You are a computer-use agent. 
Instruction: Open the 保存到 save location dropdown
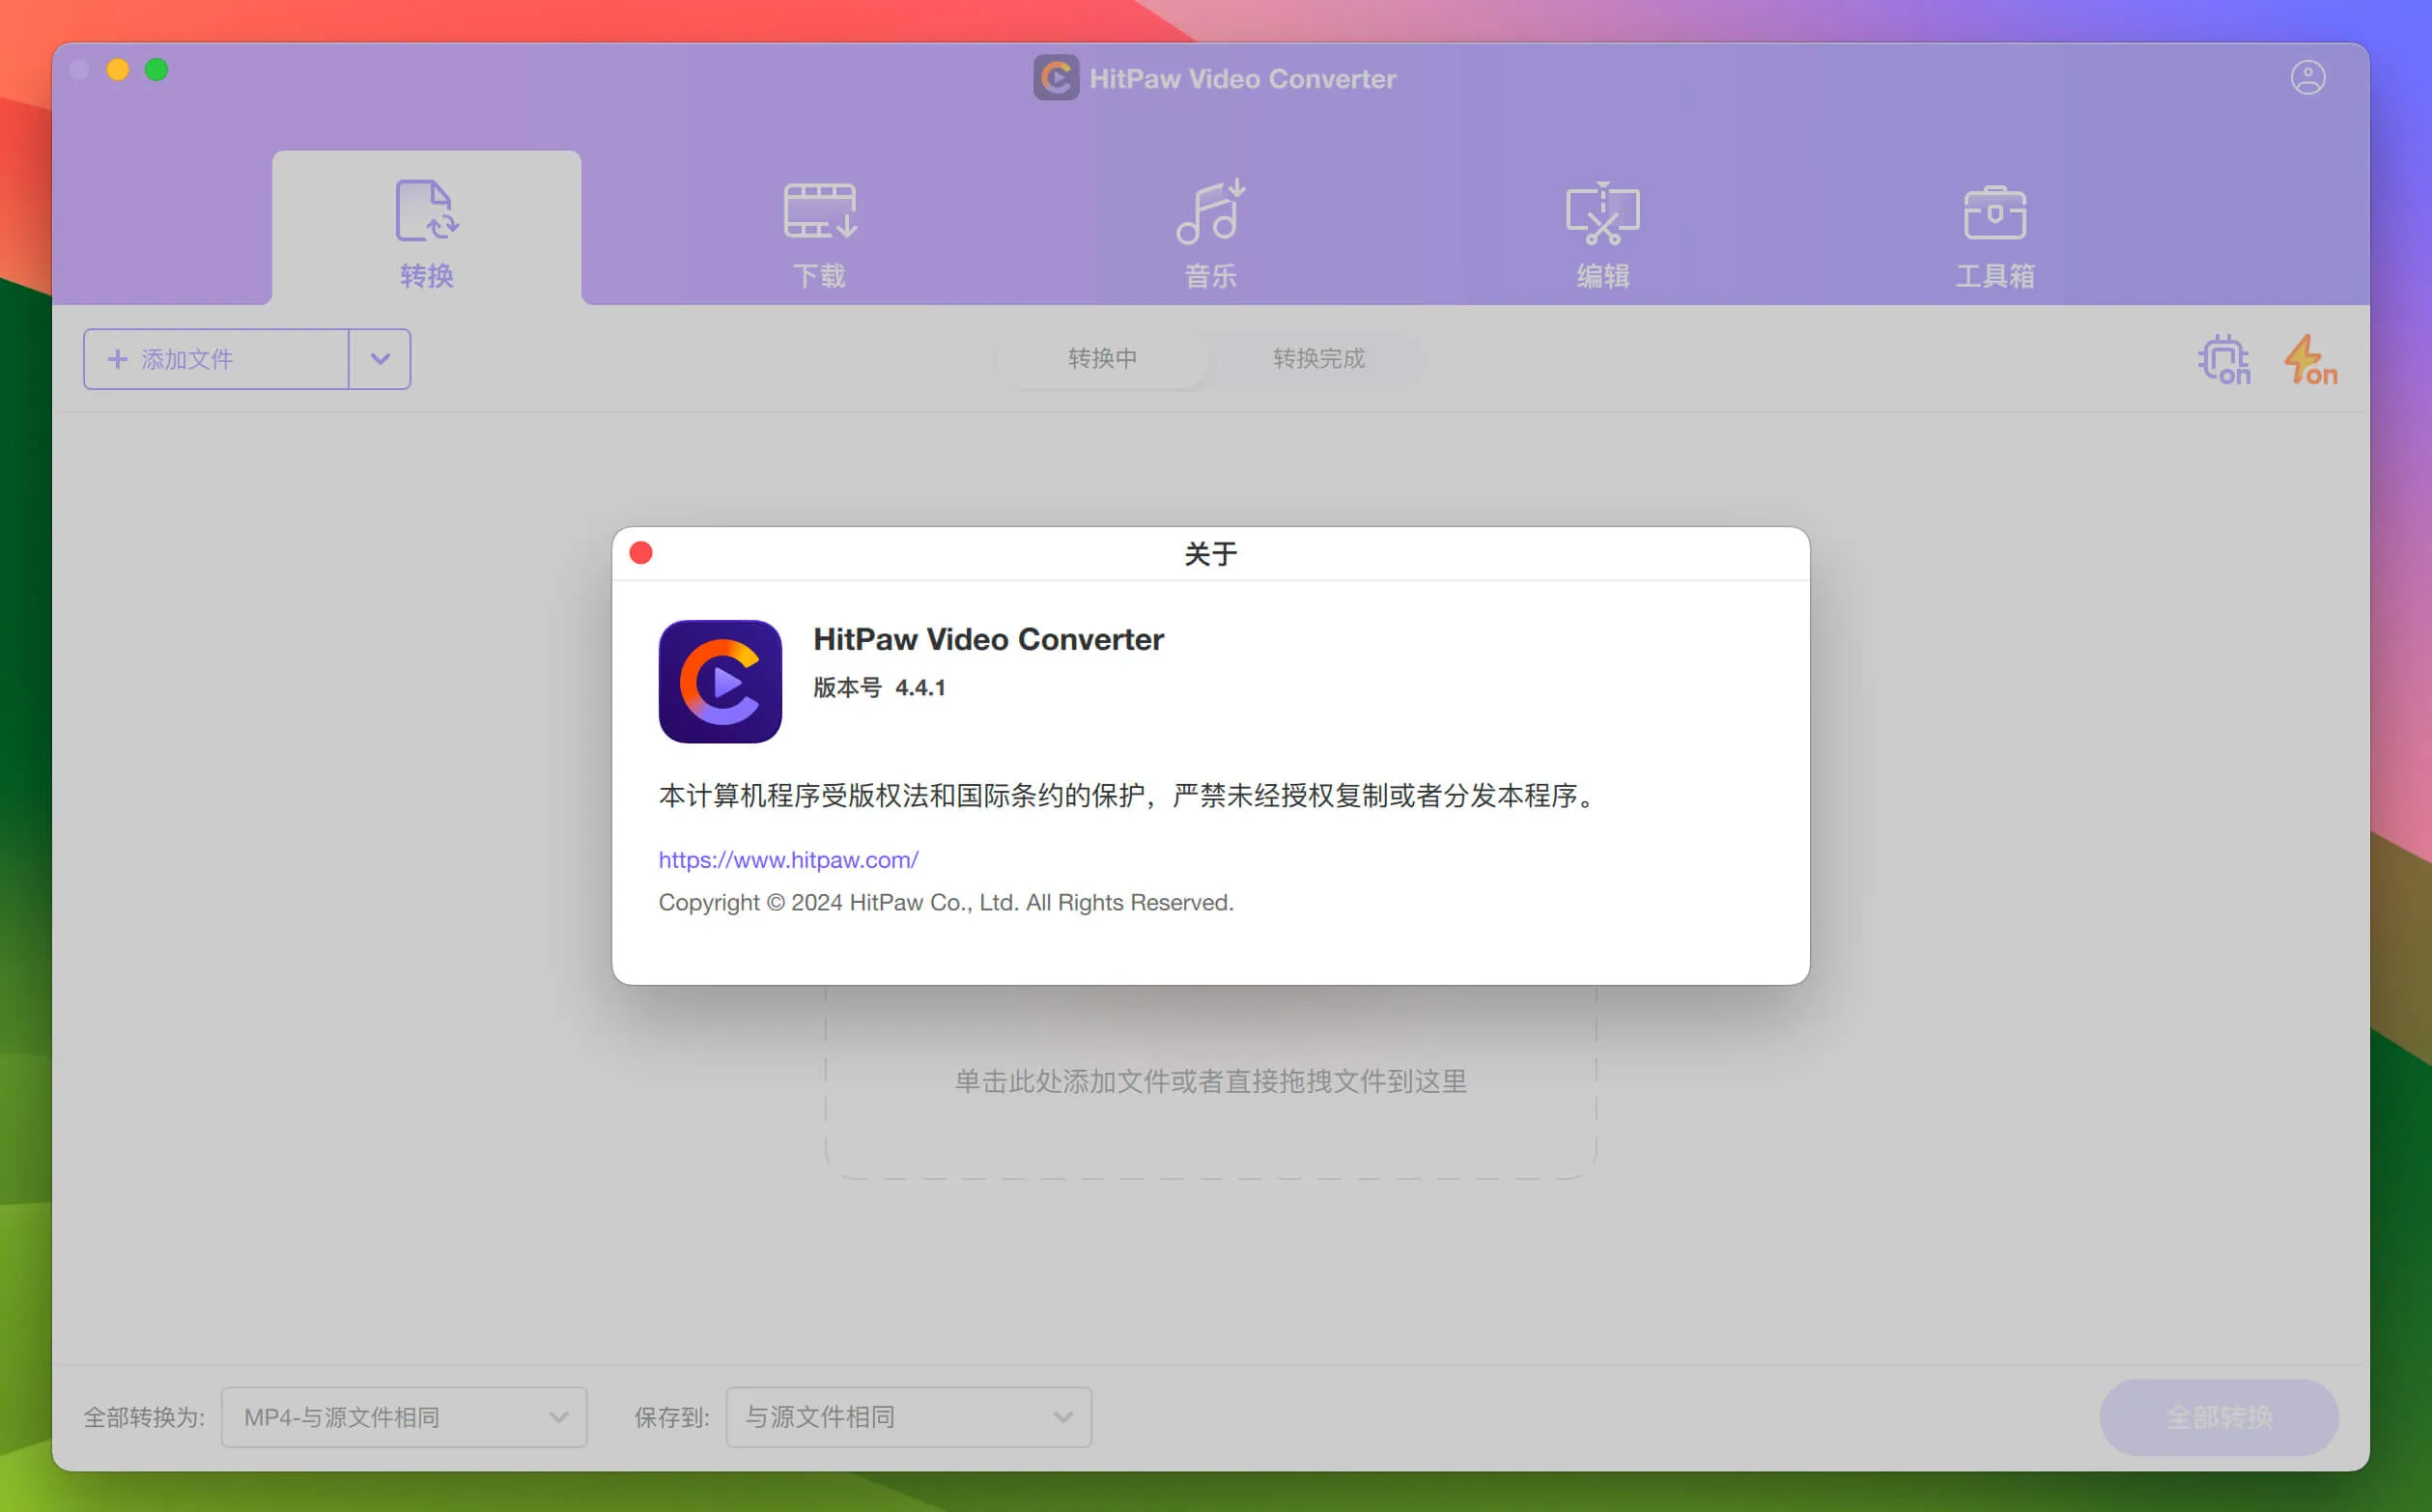(908, 1417)
